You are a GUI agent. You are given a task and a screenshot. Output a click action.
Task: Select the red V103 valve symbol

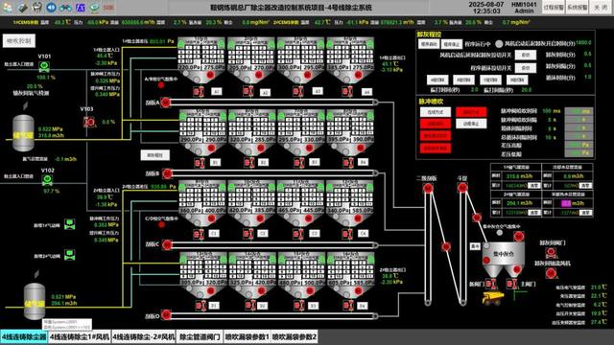pos(89,122)
